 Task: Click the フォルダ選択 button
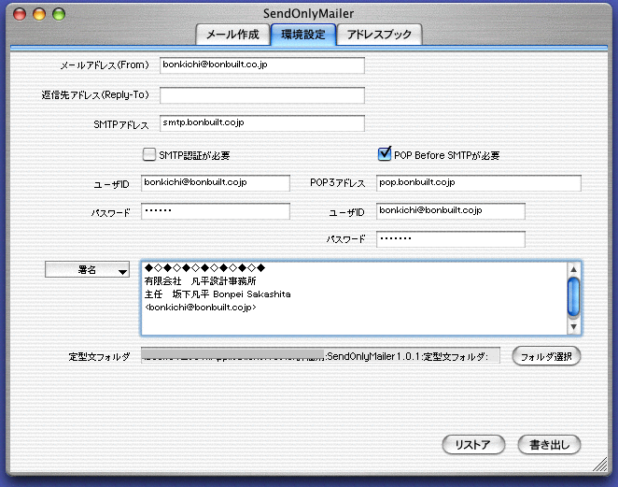(x=546, y=356)
